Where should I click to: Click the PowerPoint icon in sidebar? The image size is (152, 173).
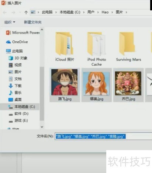8,33
